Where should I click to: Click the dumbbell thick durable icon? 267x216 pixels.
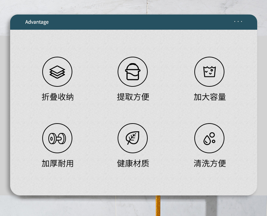57,138
